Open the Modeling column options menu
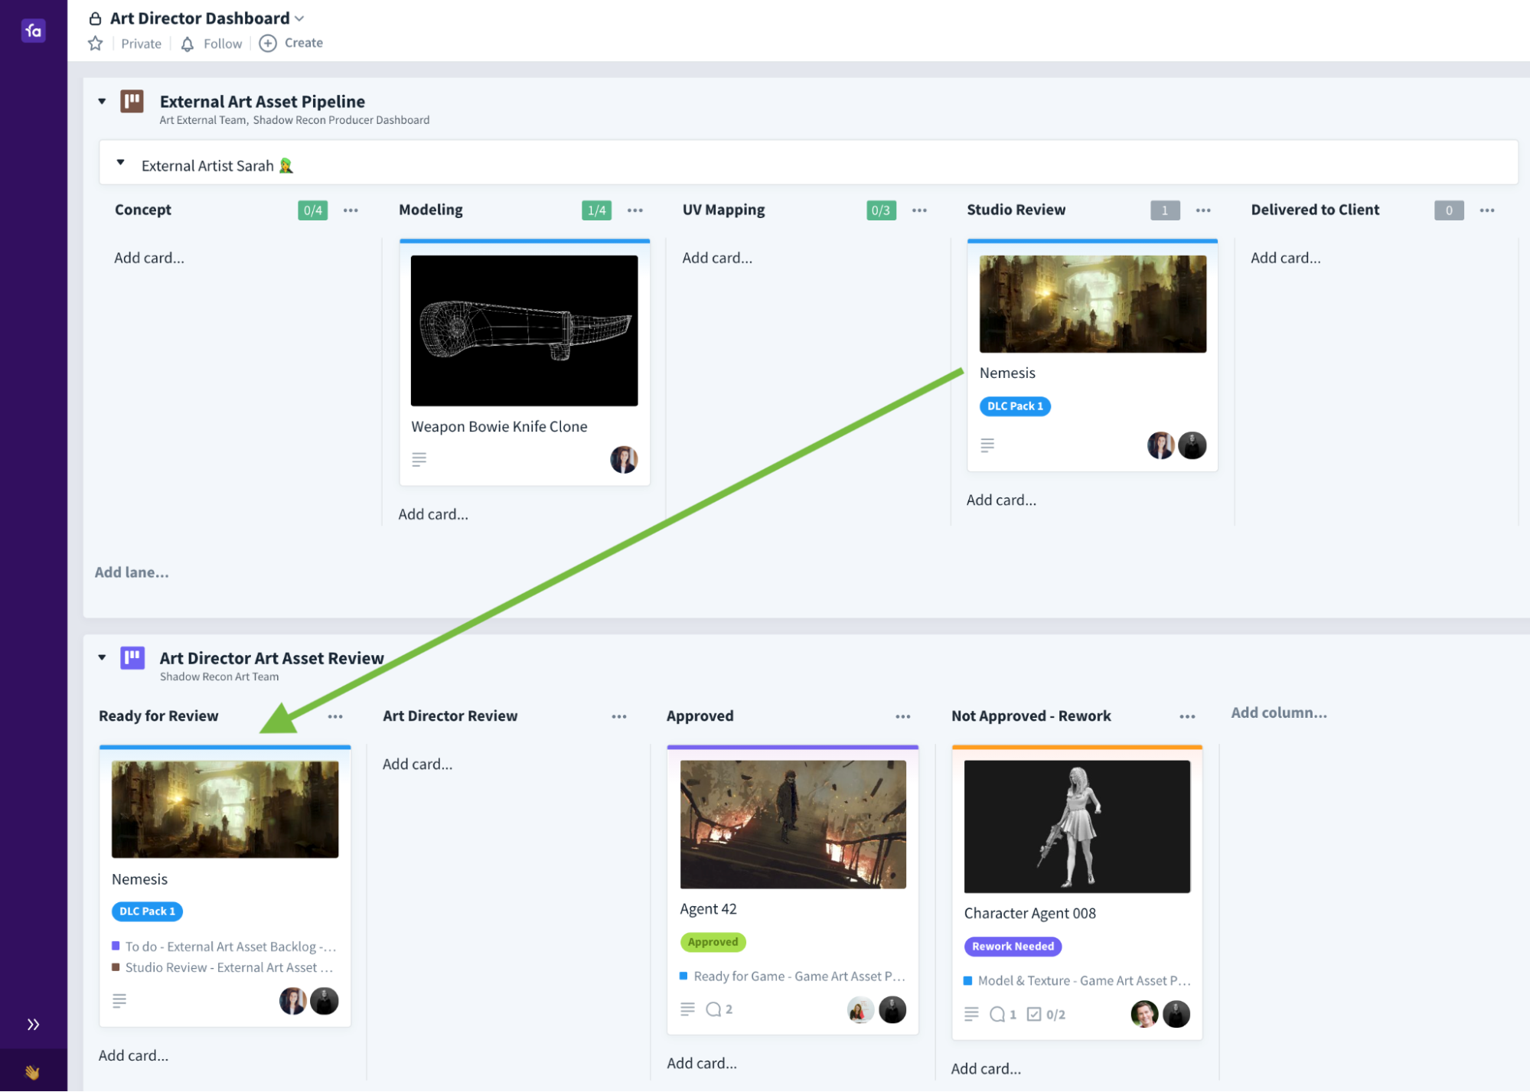Screen dimensions: 1530x1092 tap(635, 210)
